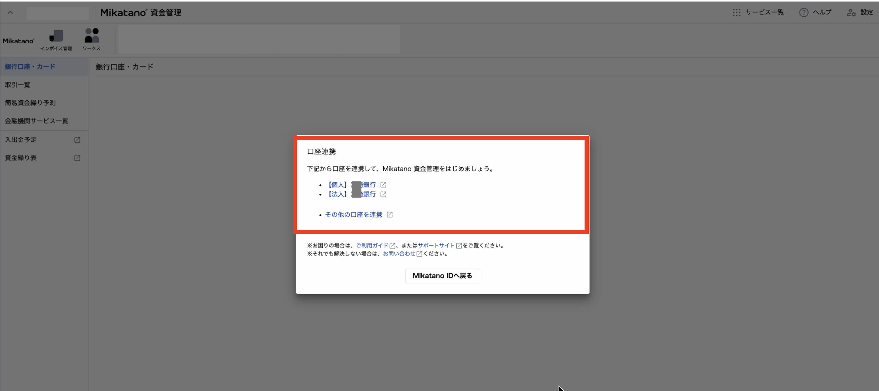This screenshot has height=391, width=879.
Task: Click external link icon beside 入出金予定
Action: click(x=77, y=140)
